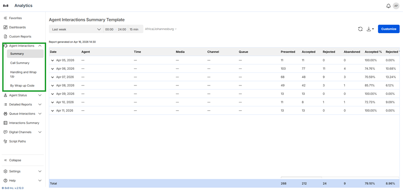Select the Summary submenu item
Viewport: 403px width, 191px height.
[25, 54]
